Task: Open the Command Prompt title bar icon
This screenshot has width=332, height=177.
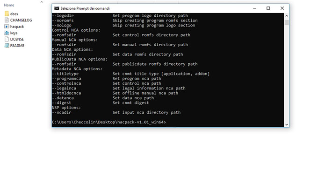Action: (x=57, y=8)
